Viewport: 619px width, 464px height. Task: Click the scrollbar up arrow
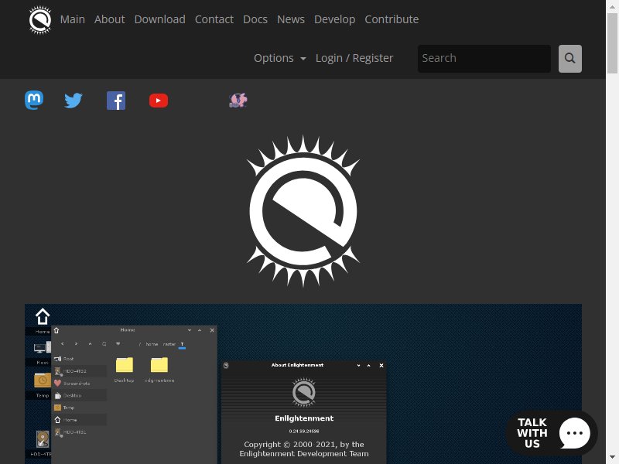tap(612, 6)
